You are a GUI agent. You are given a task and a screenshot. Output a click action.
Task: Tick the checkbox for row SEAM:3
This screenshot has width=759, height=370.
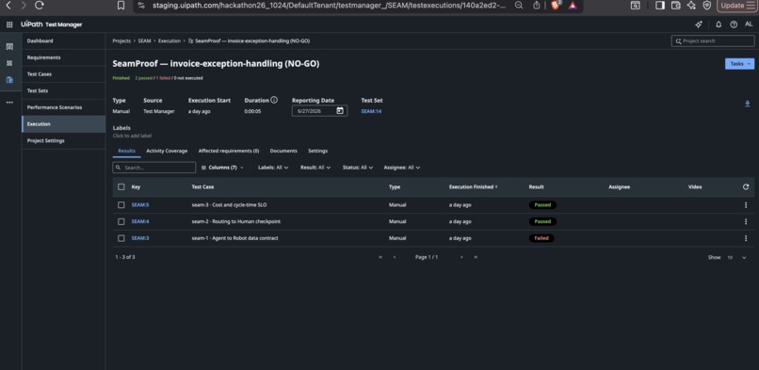pos(121,238)
